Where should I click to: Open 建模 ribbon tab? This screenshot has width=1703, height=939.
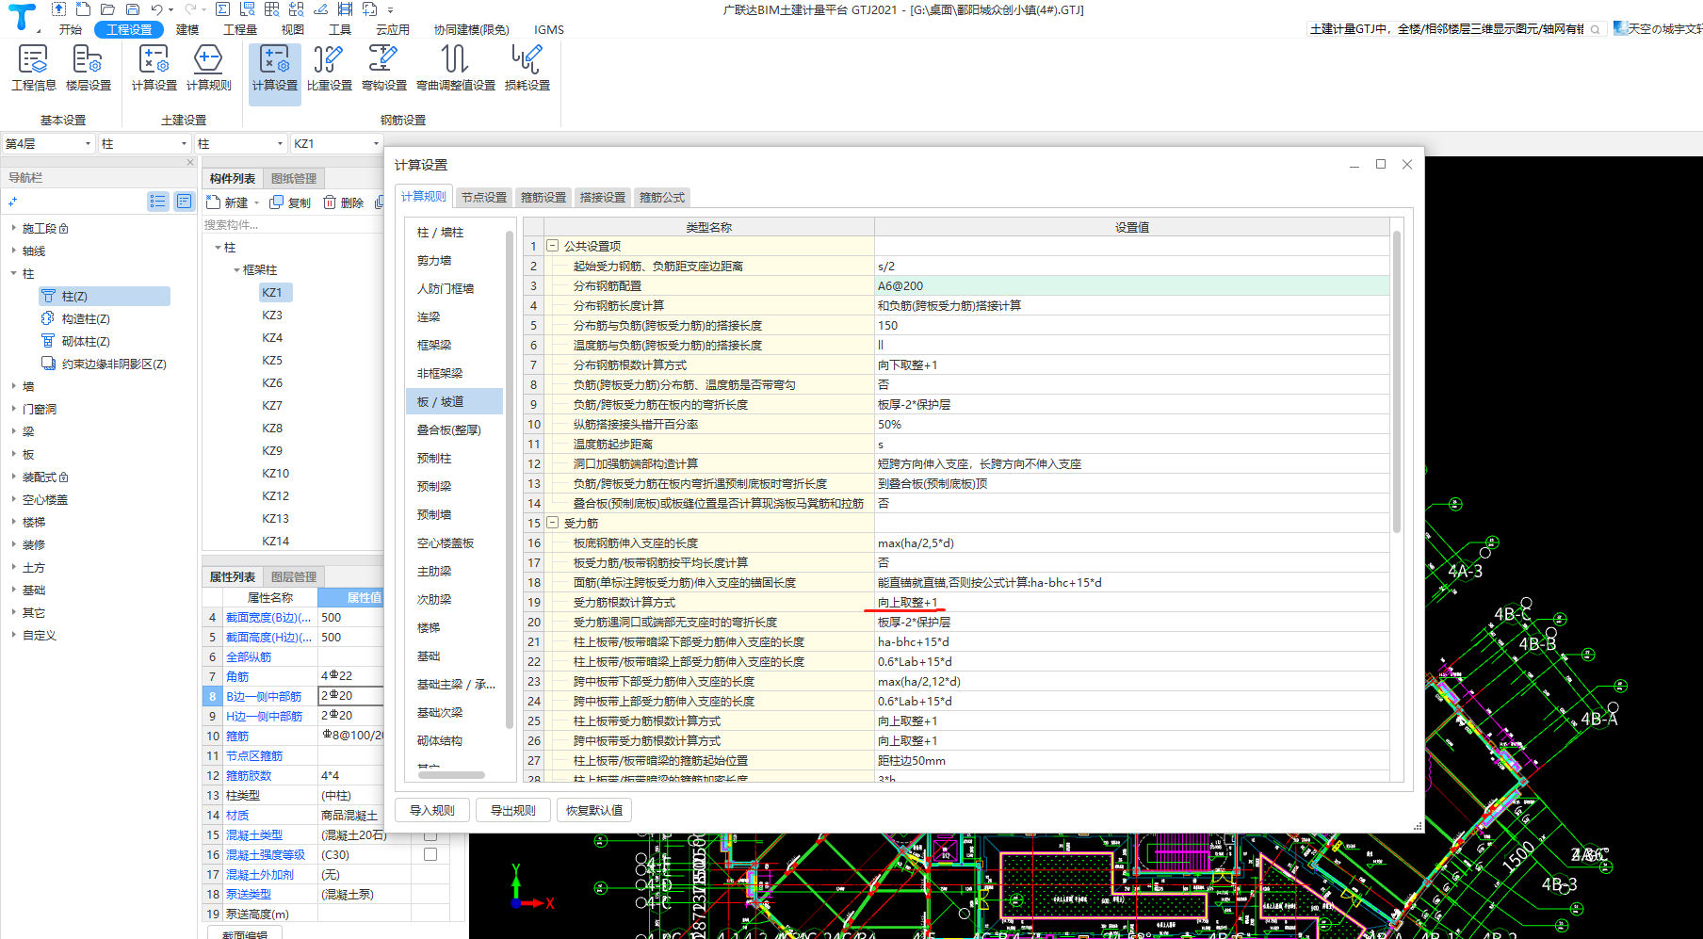pos(187,29)
